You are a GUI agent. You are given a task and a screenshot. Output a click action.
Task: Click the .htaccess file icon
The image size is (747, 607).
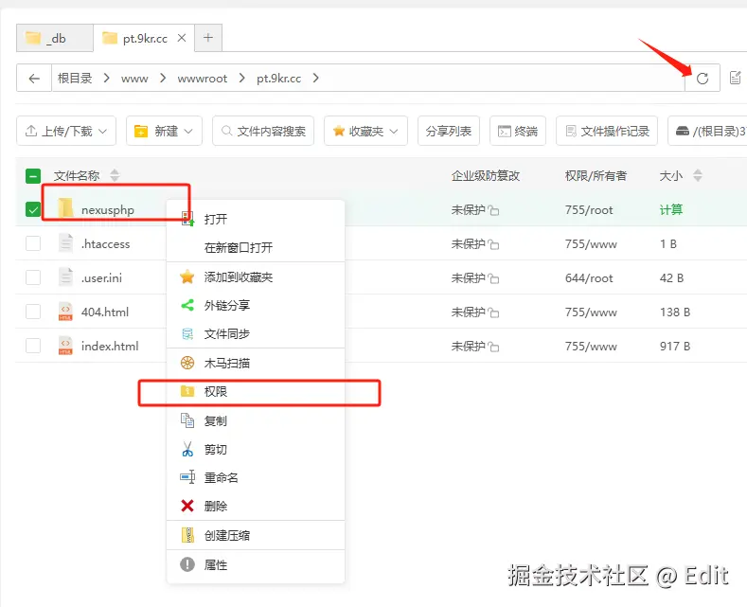[65, 243]
